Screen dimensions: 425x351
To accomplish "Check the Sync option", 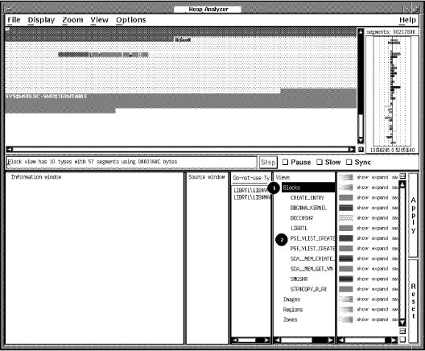I will 349,162.
